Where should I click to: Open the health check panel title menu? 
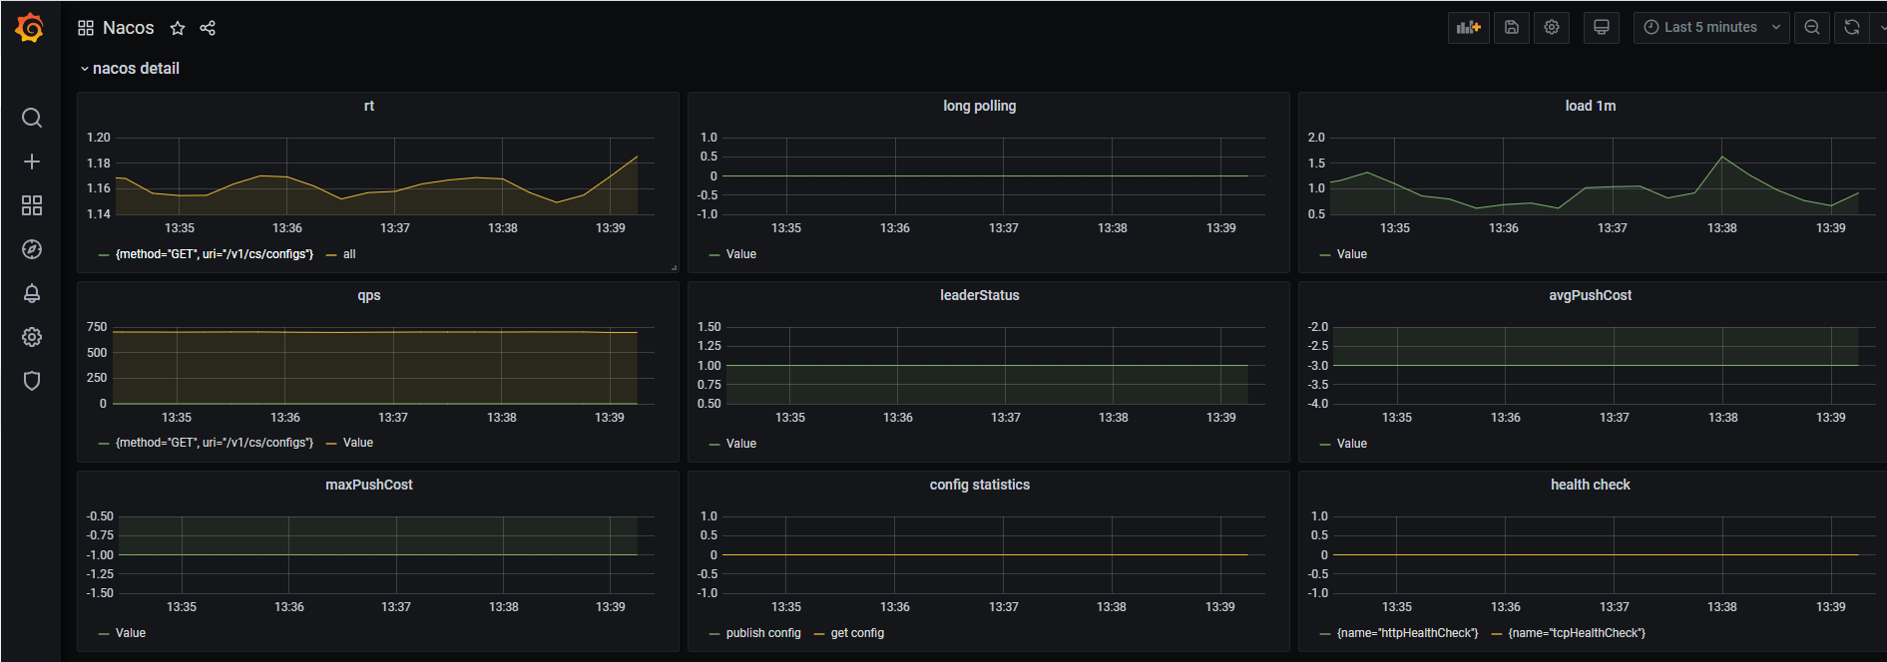tap(1591, 485)
